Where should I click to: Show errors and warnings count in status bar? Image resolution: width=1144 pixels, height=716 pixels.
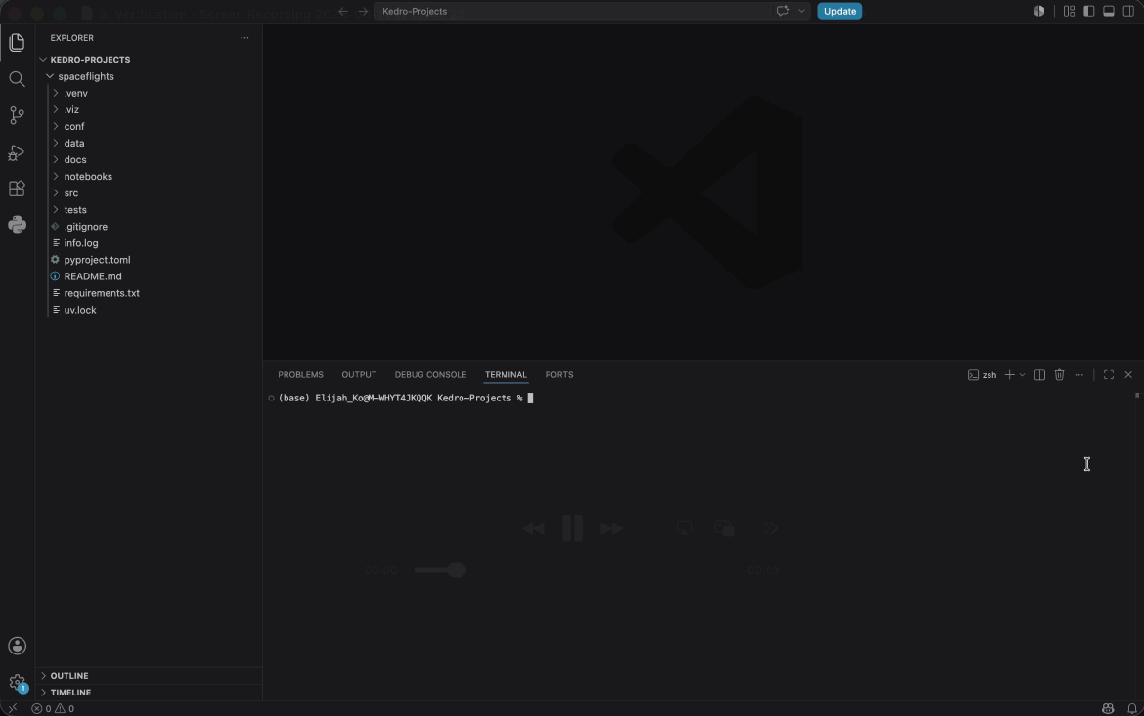point(53,709)
